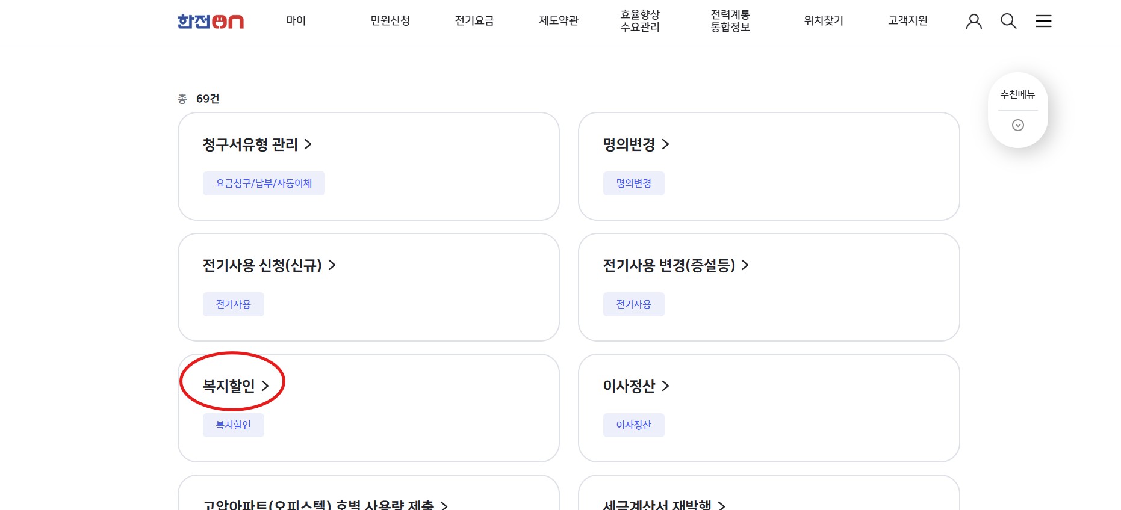1121x510 pixels.
Task: Click the 한전ON logo
Action: tap(209, 22)
